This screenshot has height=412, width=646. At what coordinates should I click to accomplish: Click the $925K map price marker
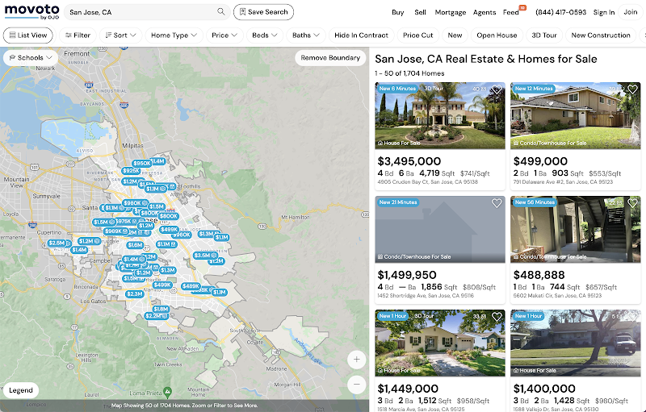tap(131, 171)
